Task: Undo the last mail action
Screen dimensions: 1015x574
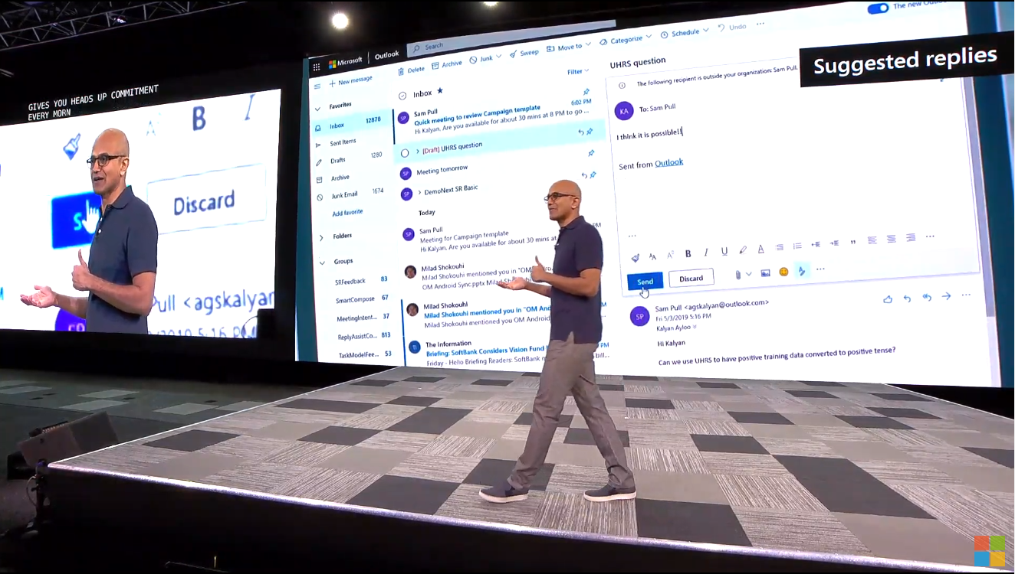Action: click(x=731, y=27)
